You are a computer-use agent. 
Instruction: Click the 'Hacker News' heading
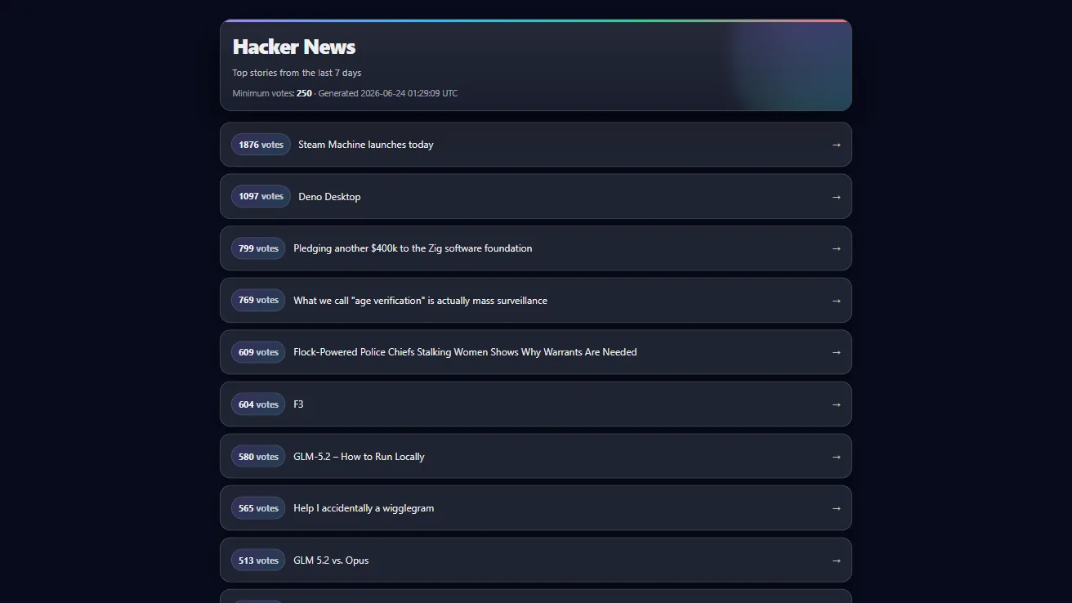pyautogui.click(x=294, y=47)
